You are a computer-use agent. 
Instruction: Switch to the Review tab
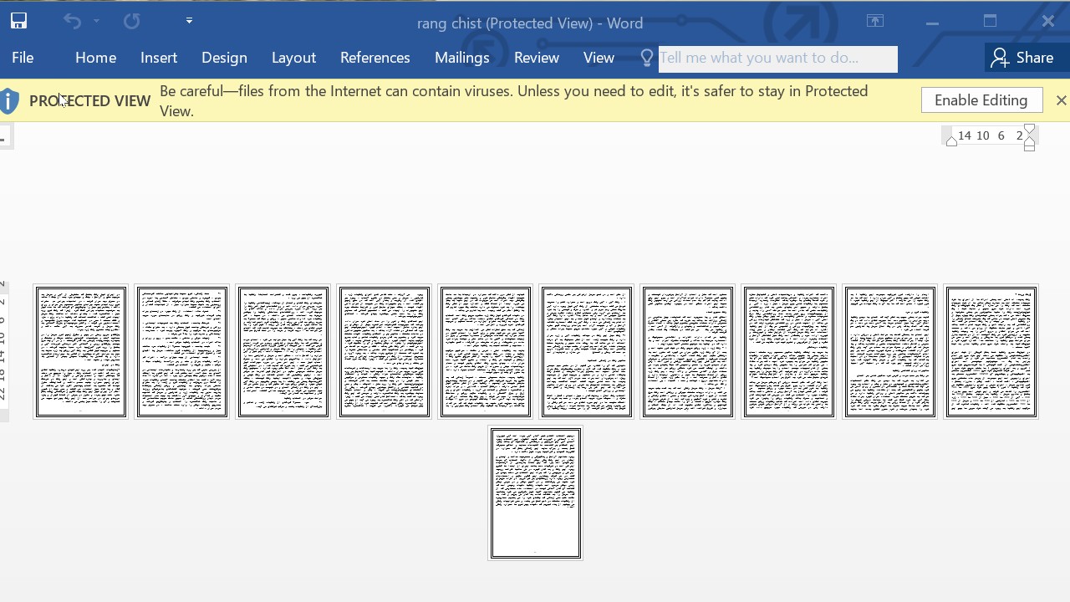(x=536, y=58)
